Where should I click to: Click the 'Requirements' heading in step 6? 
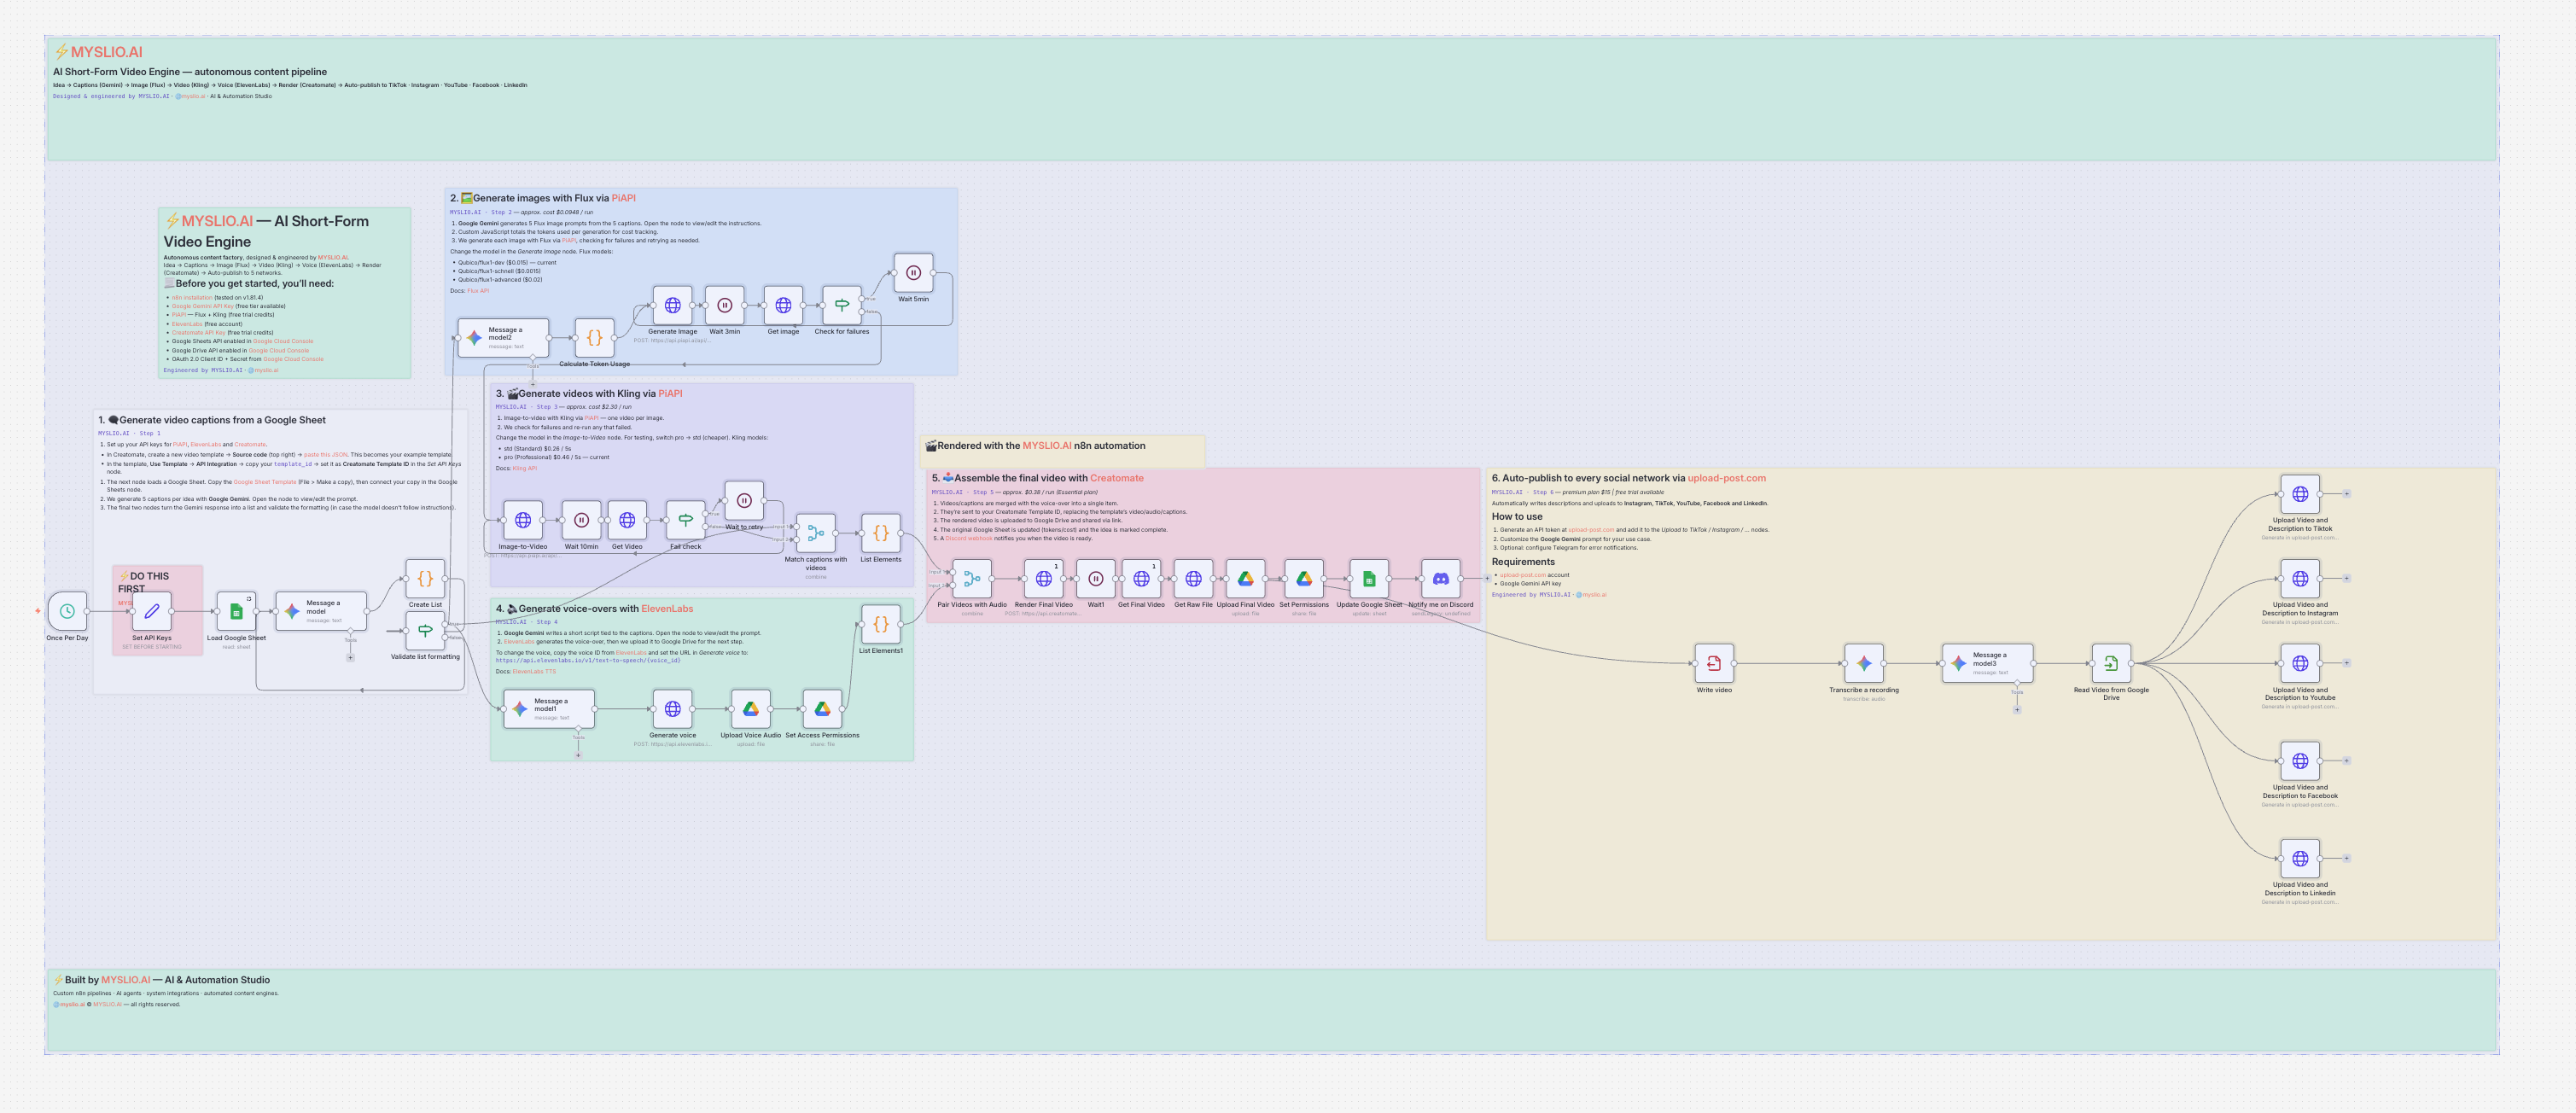pyautogui.click(x=1523, y=562)
